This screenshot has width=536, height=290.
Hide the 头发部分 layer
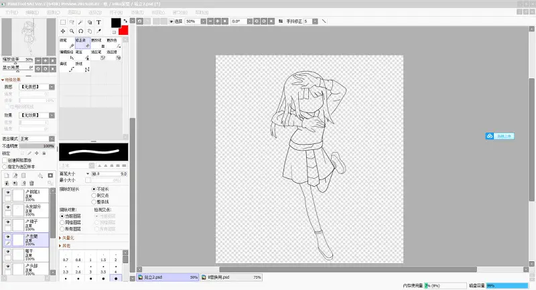pyautogui.click(x=8, y=207)
